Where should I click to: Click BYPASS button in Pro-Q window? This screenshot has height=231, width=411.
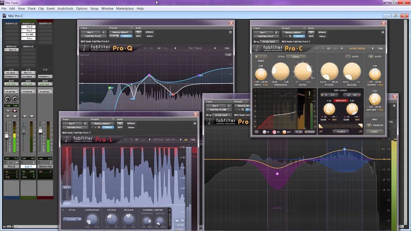(x=149, y=32)
